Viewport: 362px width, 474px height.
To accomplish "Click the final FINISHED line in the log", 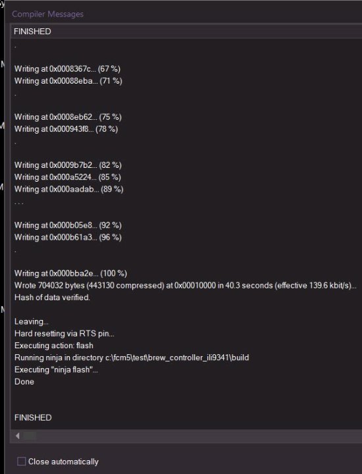I will coord(33,417).
